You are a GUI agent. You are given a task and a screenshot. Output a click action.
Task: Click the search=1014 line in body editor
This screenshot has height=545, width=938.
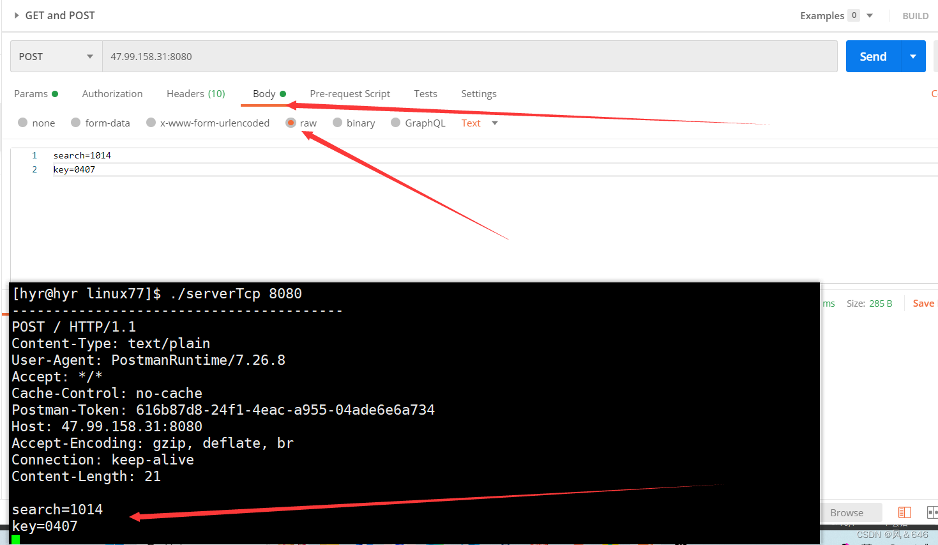[x=82, y=155]
